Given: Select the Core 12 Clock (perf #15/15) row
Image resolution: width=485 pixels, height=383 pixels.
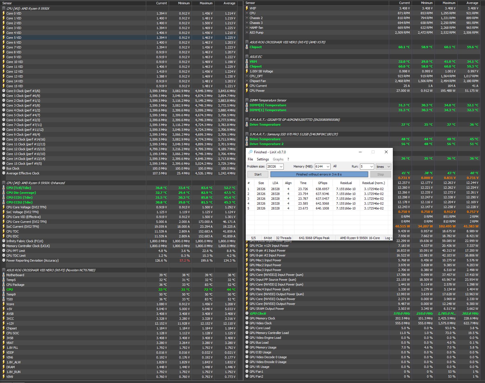Looking at the screenshot, I should (119, 149).
